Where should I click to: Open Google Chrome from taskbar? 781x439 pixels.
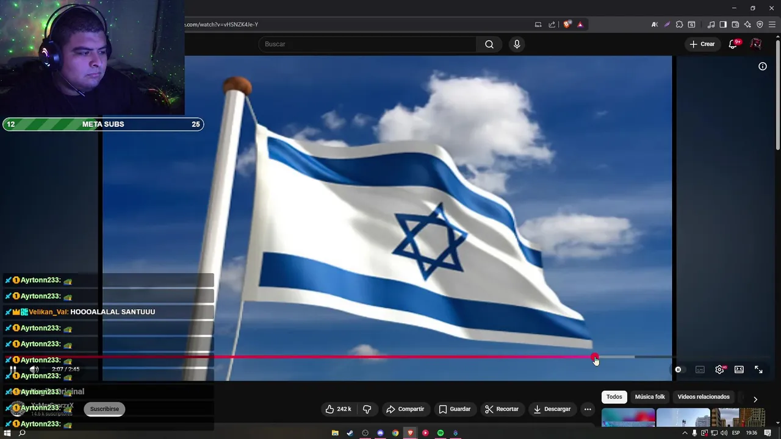[x=395, y=433]
